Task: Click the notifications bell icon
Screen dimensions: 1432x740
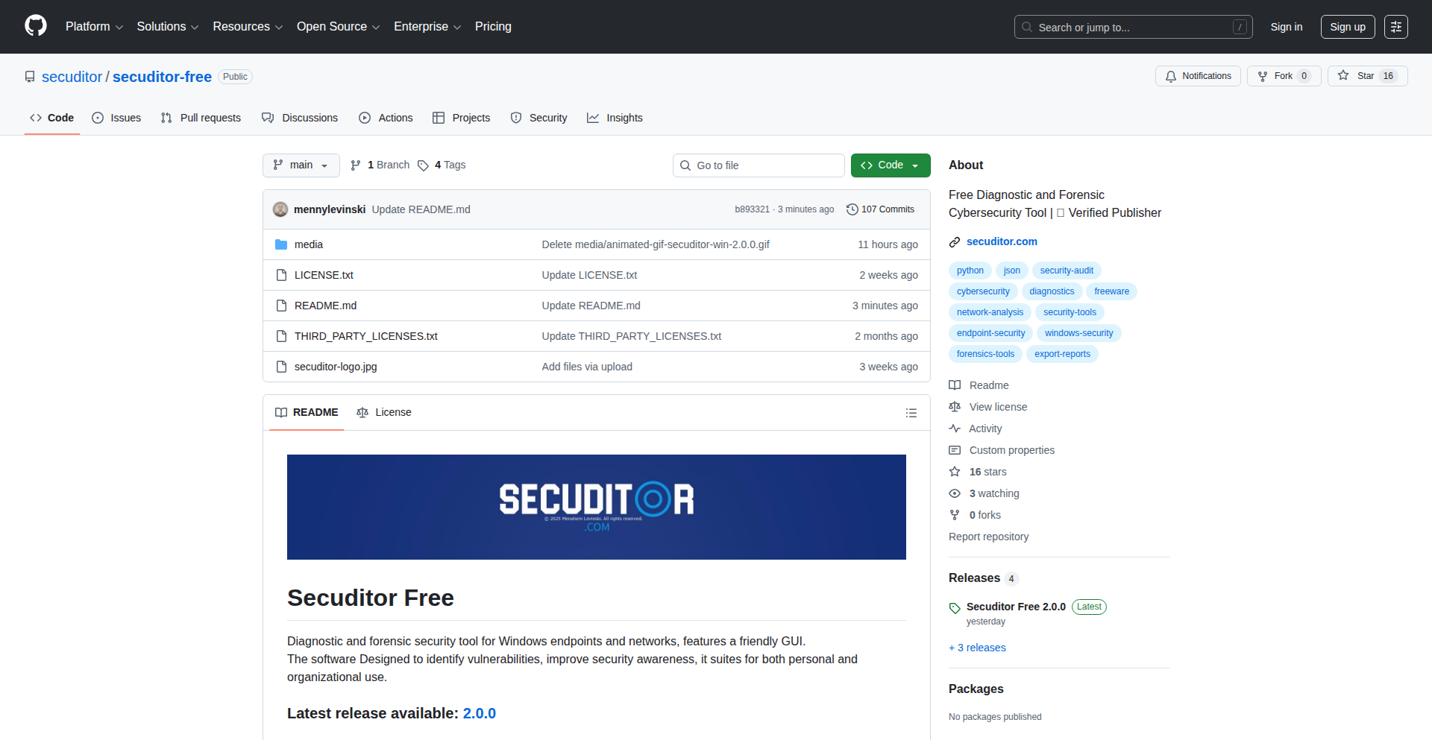Action: point(1170,76)
